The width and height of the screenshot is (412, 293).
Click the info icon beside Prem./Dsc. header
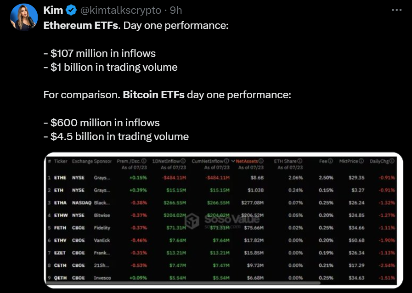pyautogui.click(x=144, y=161)
